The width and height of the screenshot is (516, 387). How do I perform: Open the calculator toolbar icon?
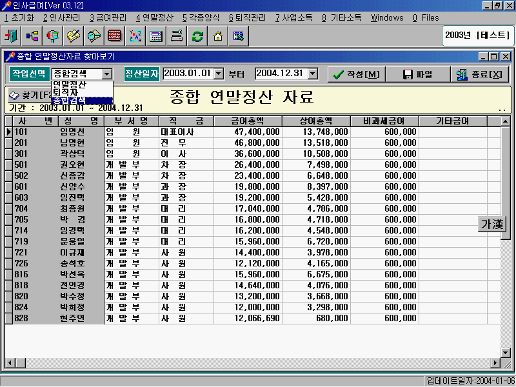(155, 36)
